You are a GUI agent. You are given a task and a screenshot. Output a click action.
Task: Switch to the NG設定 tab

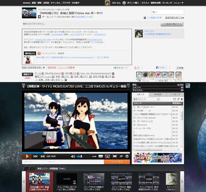(158, 94)
